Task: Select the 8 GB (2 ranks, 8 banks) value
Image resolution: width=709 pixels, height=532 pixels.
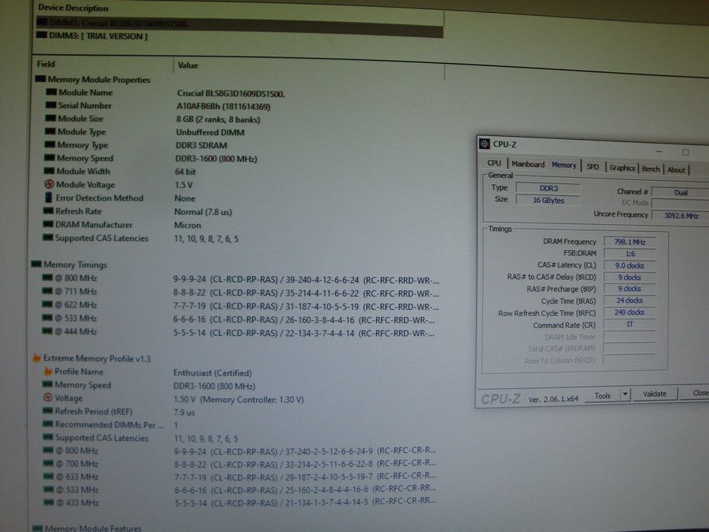Action: point(218,119)
